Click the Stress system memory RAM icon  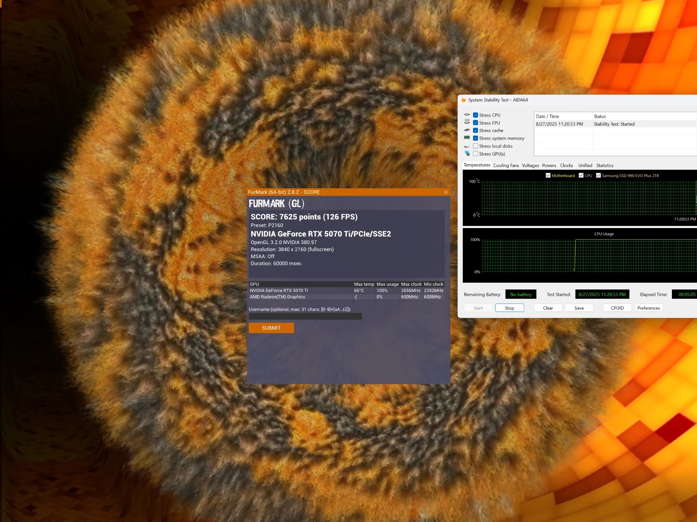(x=467, y=138)
